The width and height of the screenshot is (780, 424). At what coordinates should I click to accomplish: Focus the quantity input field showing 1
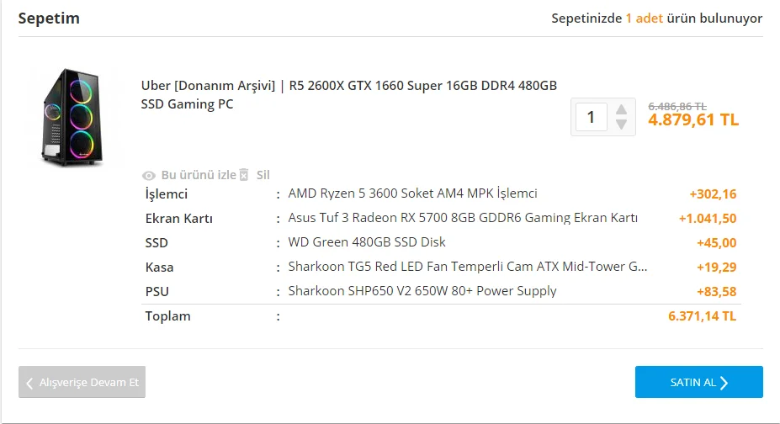point(591,117)
